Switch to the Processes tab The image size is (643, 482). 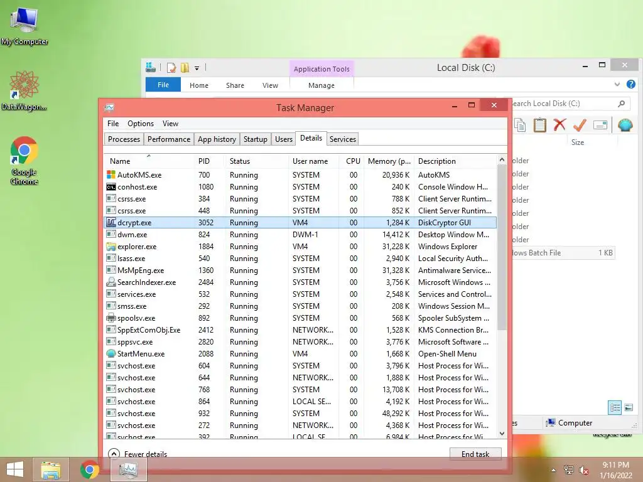coord(124,139)
